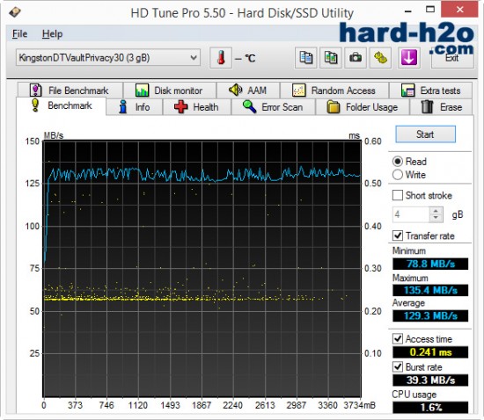Open the Extra tests tab
484x420 pixels.
(430, 91)
